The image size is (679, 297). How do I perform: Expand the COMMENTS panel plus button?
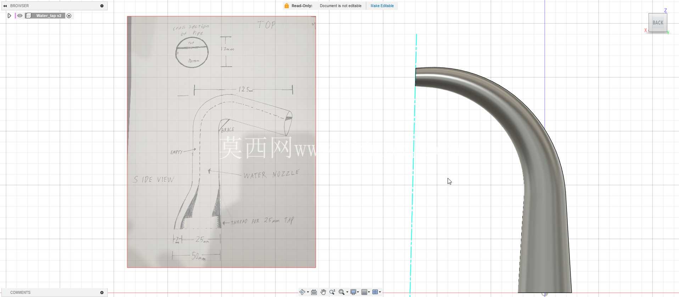[102, 292]
